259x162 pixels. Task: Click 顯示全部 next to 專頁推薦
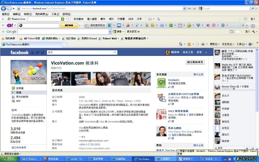click(198, 75)
